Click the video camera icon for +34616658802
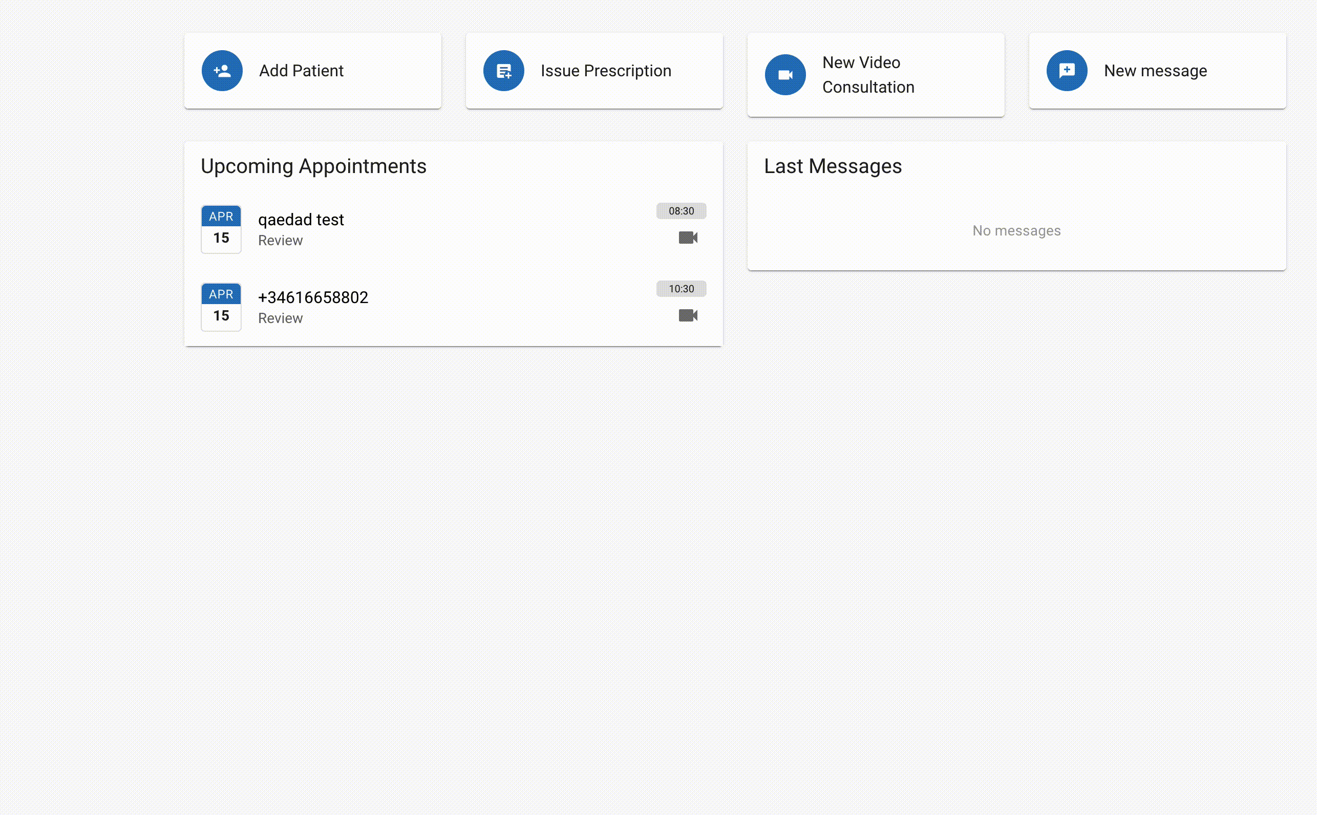Image resolution: width=1317 pixels, height=815 pixels. (x=688, y=315)
